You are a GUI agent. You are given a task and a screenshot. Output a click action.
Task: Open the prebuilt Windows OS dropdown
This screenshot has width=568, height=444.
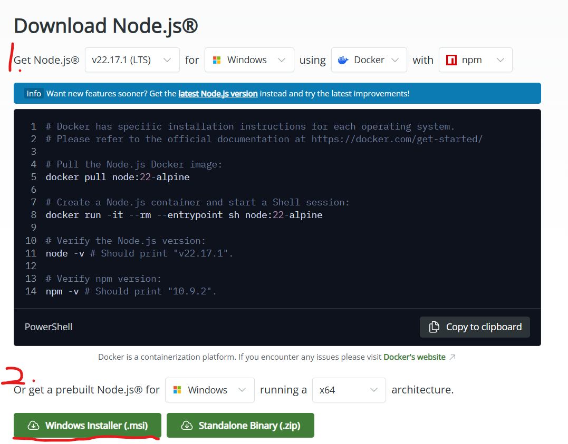coord(210,390)
